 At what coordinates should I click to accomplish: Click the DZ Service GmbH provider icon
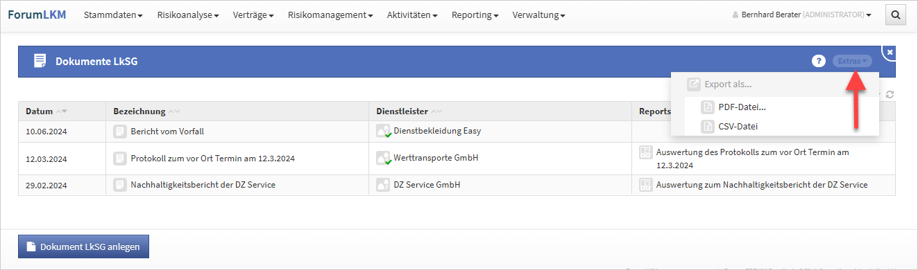pos(383,185)
